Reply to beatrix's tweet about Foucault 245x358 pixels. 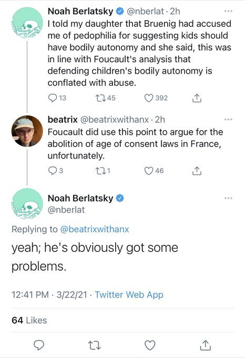[53, 171]
